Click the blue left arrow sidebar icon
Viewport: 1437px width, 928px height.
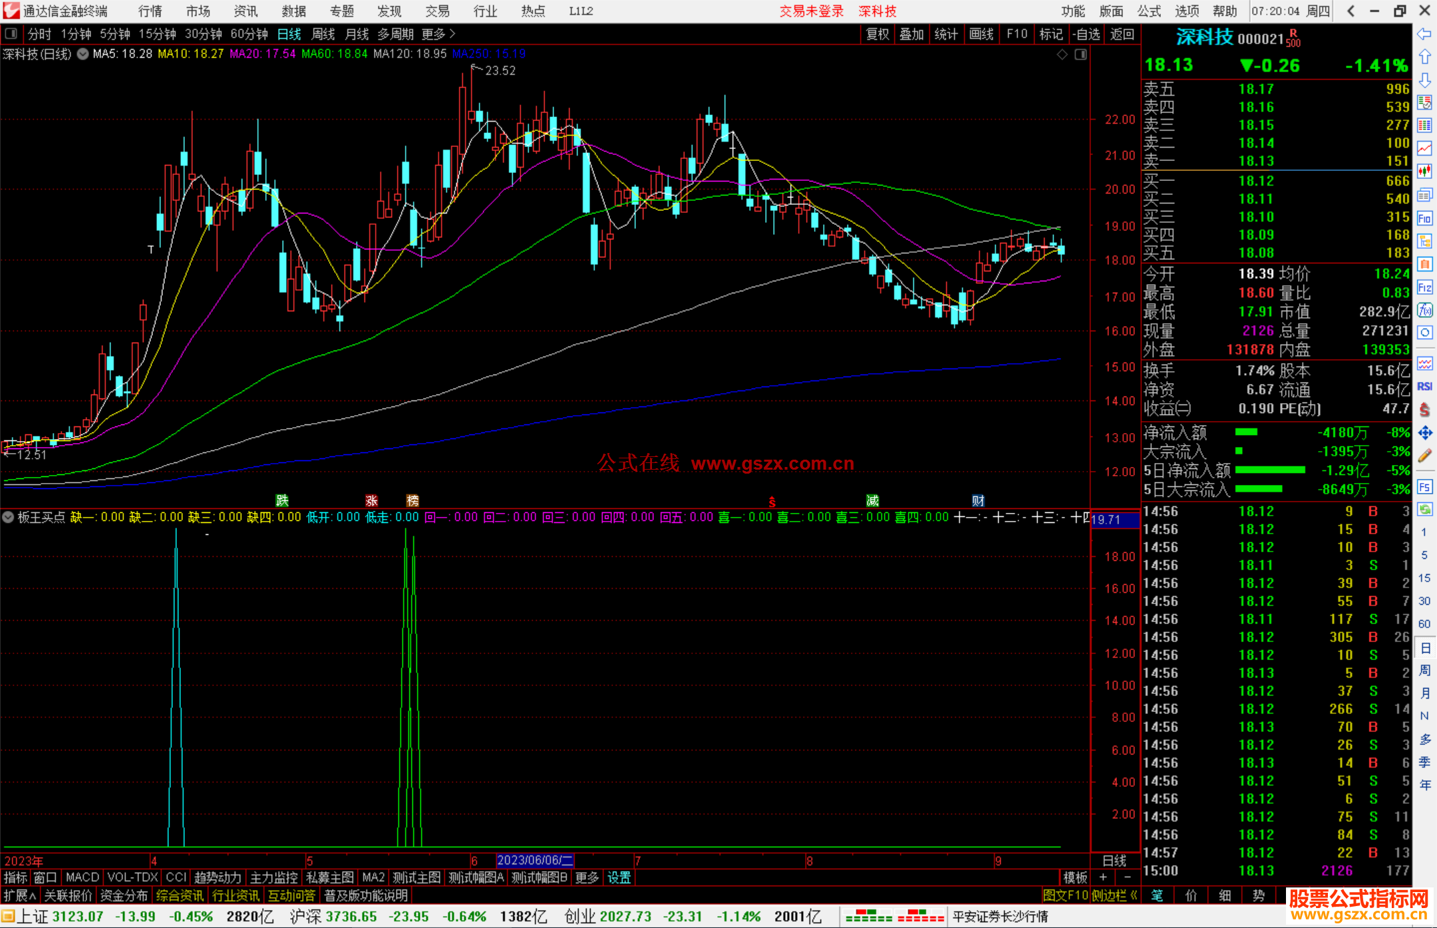point(1424,34)
